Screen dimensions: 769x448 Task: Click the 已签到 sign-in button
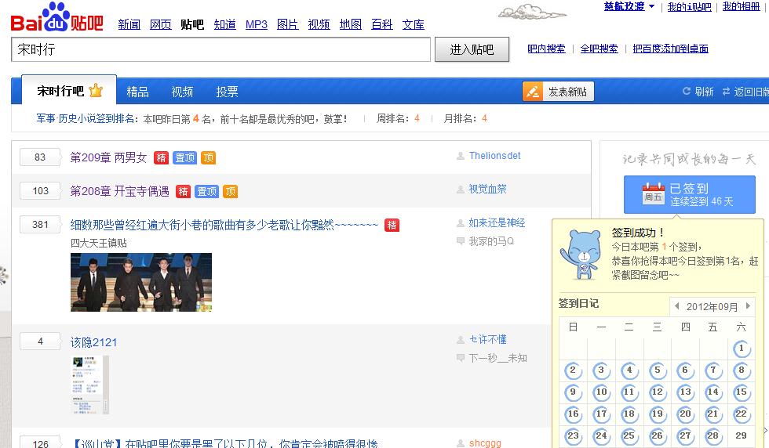[689, 194]
